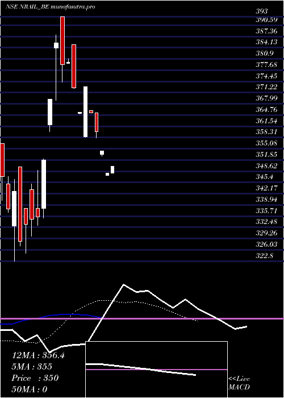
Task: Select the 338.94 price level label
Action: (x=266, y=199)
